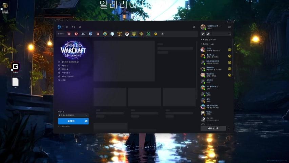Open the notifications bell
Image resolution: width=289 pixels, height=163 pixels.
click(x=194, y=27)
